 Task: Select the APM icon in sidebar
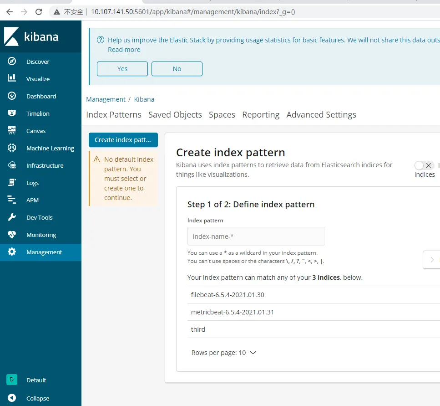pos(12,200)
